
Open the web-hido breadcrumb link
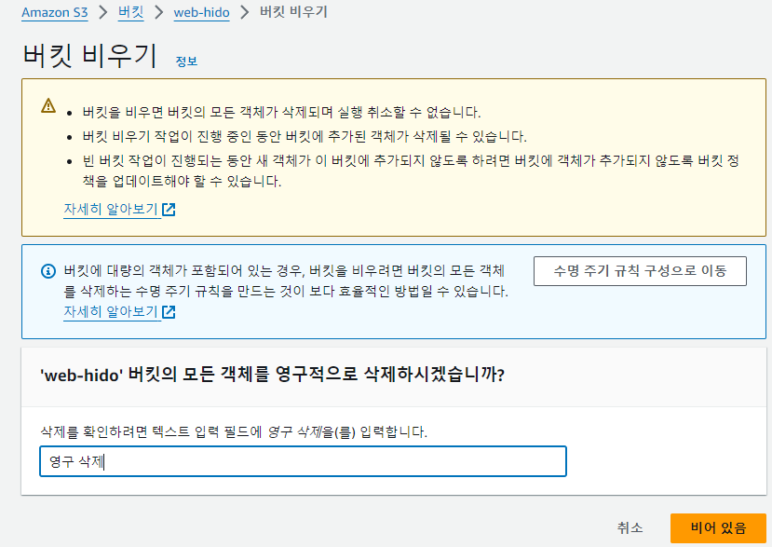point(201,12)
